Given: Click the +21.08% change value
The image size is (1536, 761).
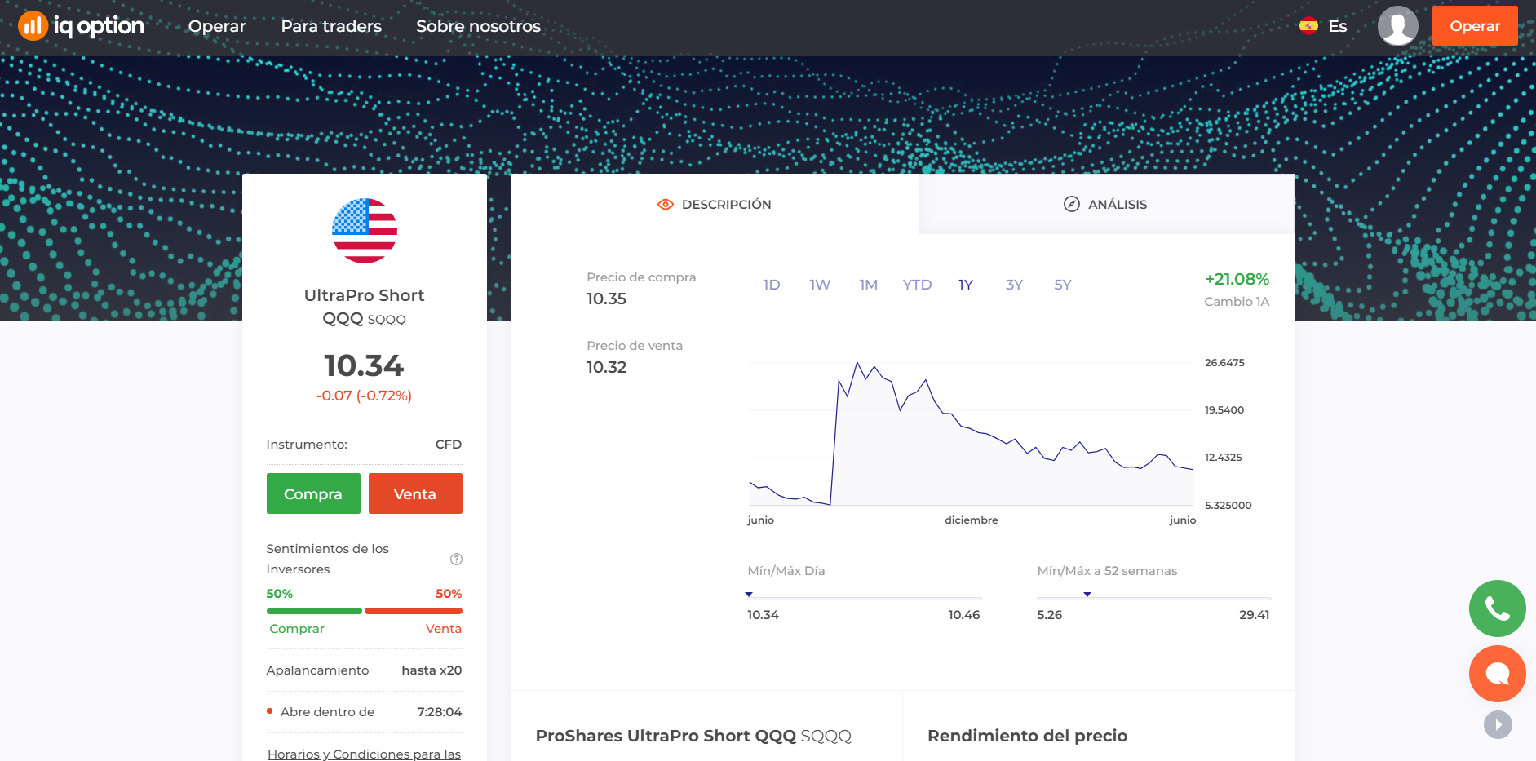Looking at the screenshot, I should pyautogui.click(x=1237, y=279).
